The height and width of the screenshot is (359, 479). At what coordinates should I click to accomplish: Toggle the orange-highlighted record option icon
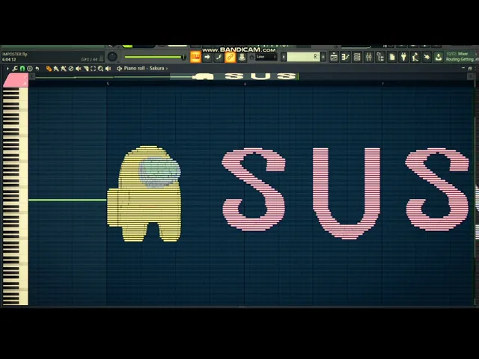(x=195, y=57)
